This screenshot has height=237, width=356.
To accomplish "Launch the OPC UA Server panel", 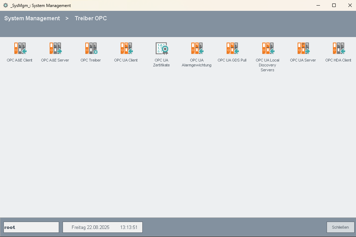I will [303, 49].
